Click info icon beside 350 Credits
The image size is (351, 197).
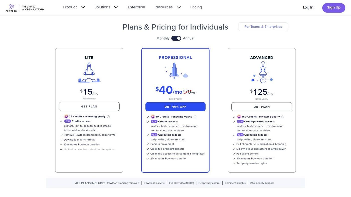pos(283,117)
